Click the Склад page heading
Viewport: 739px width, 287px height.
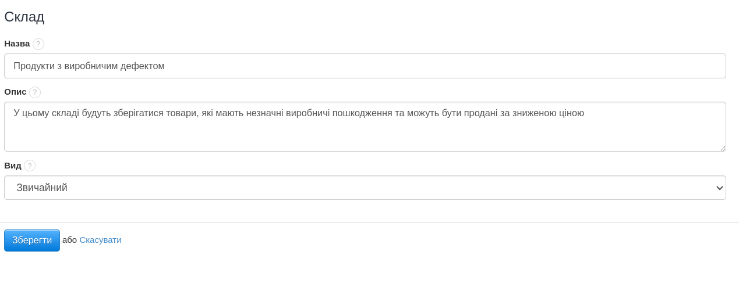24,17
